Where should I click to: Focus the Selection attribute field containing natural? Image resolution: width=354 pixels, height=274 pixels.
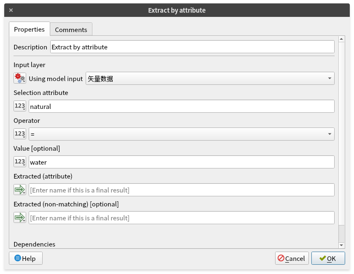click(181, 106)
